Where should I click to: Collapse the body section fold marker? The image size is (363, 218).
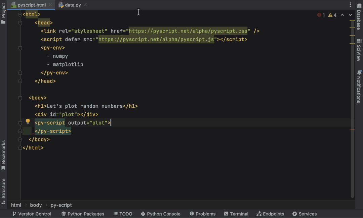click(x=20, y=98)
